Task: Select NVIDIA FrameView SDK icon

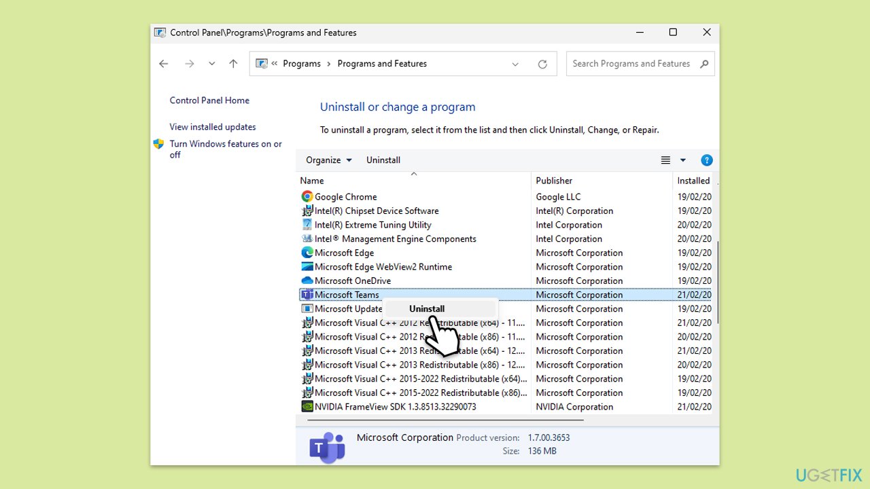Action: (x=307, y=407)
